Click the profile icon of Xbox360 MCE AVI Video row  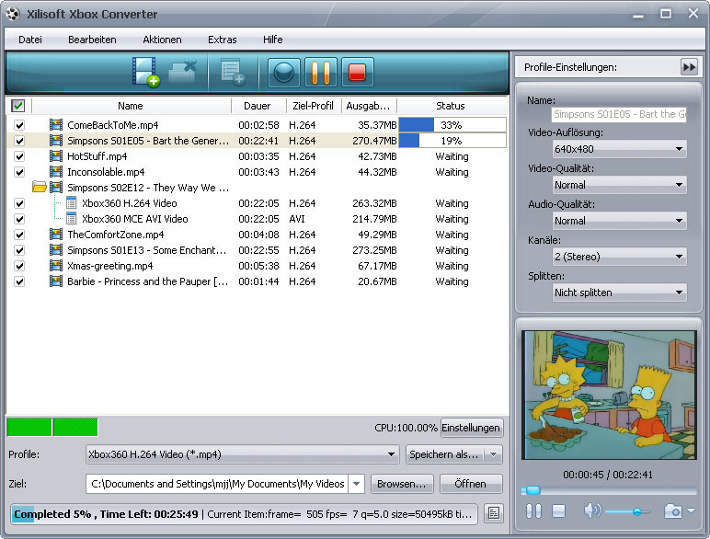tap(71, 219)
